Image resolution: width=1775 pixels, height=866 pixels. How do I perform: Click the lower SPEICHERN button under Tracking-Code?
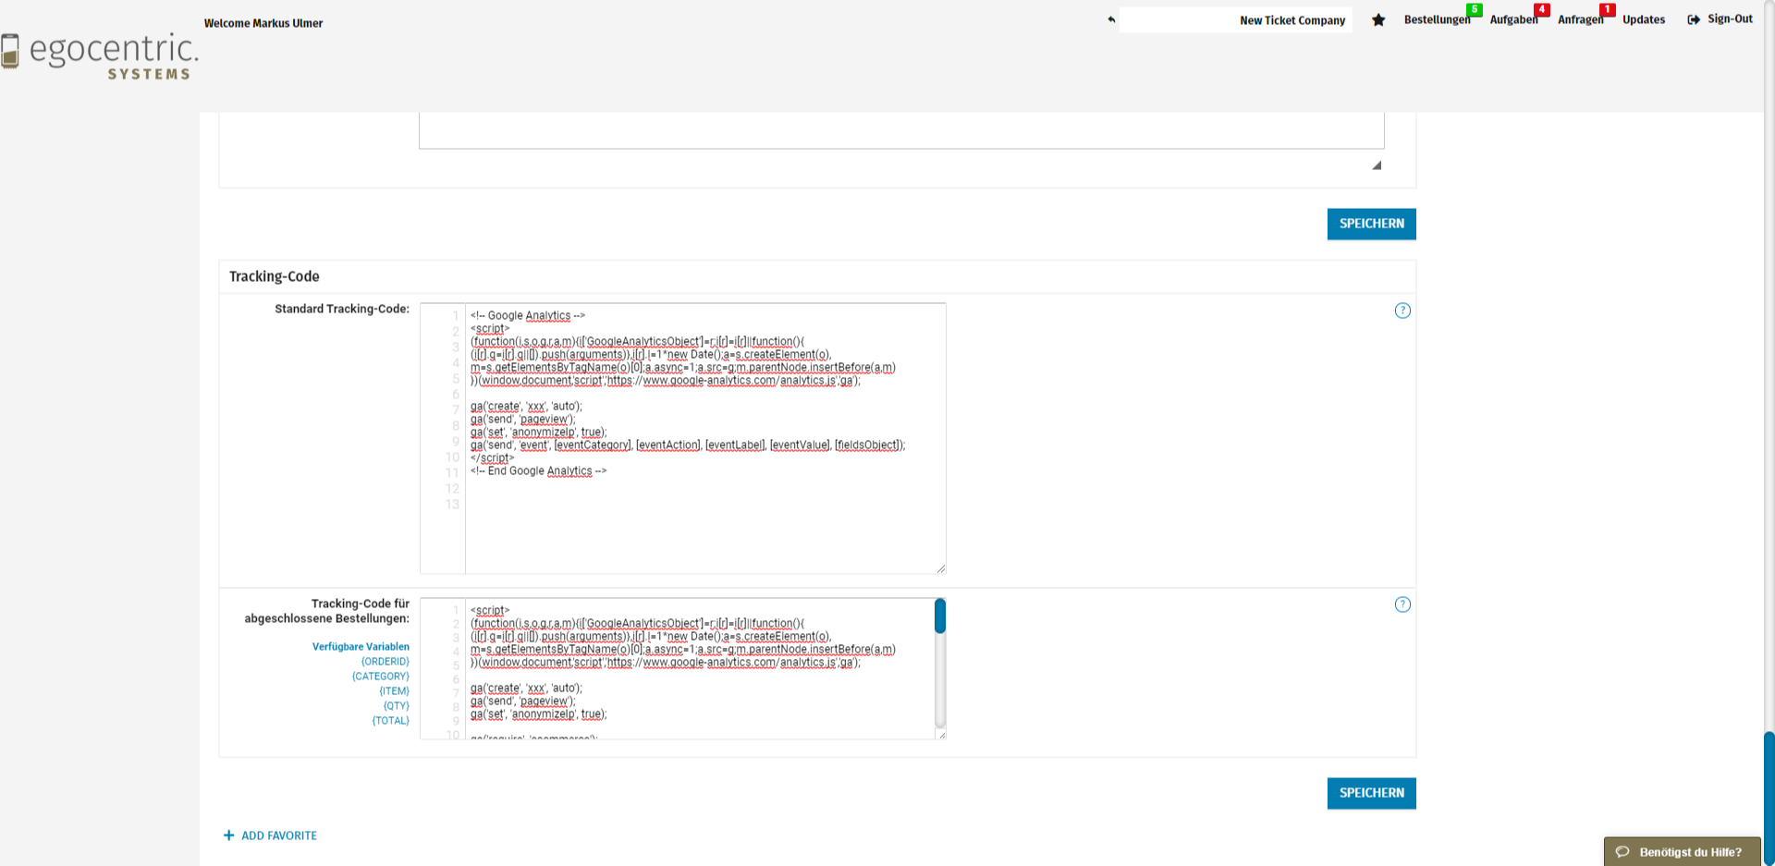coord(1372,793)
